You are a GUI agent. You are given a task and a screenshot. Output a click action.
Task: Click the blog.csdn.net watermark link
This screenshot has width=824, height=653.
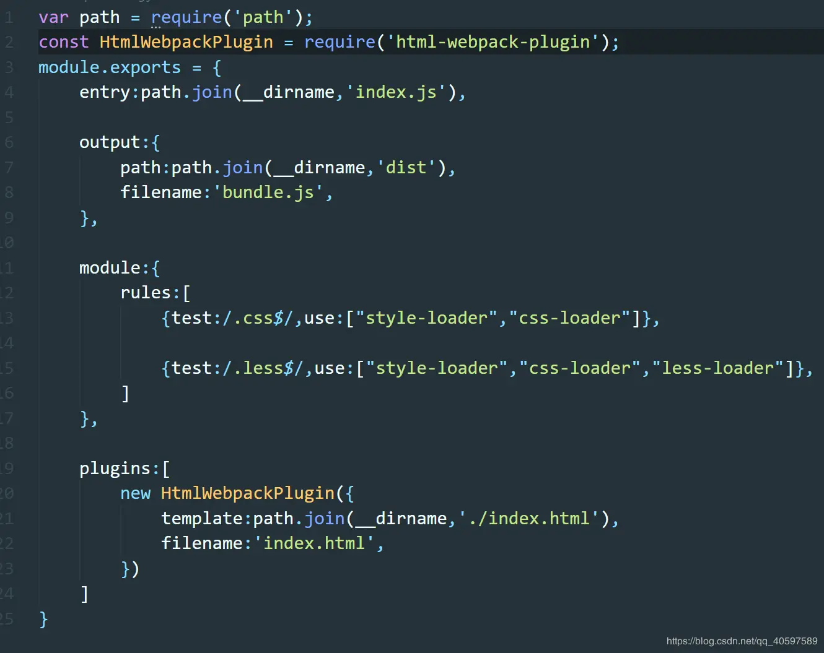click(742, 641)
